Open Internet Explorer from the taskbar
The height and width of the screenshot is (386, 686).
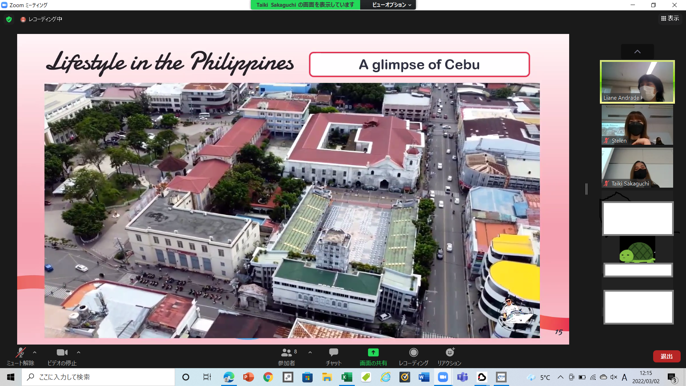click(x=386, y=377)
